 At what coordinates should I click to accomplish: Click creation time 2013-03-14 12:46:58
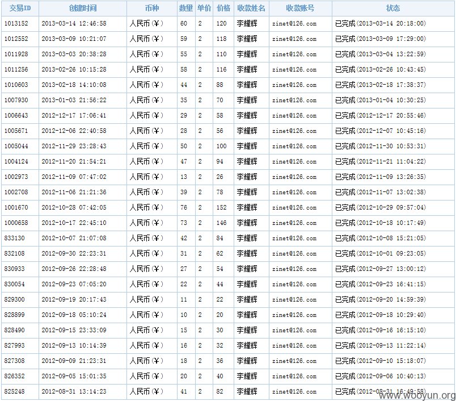coord(74,24)
